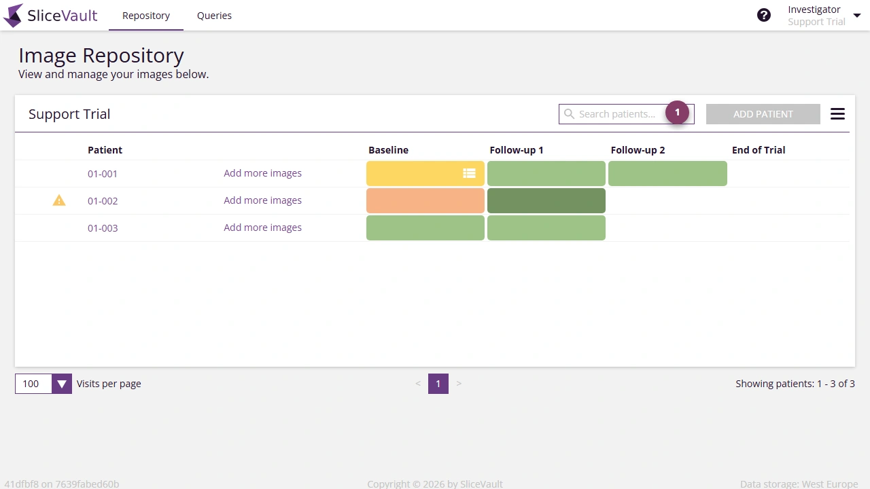The height and width of the screenshot is (489, 870).
Task: Click the magnifier icon in the search field
Action: [570, 113]
